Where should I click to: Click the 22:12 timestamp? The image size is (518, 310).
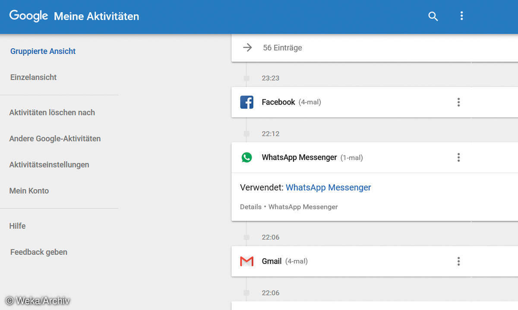(x=271, y=133)
